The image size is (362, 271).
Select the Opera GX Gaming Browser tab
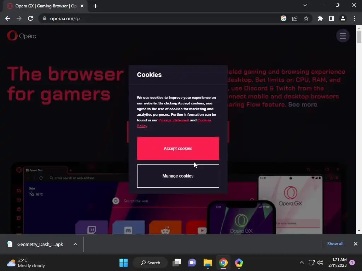45,6
